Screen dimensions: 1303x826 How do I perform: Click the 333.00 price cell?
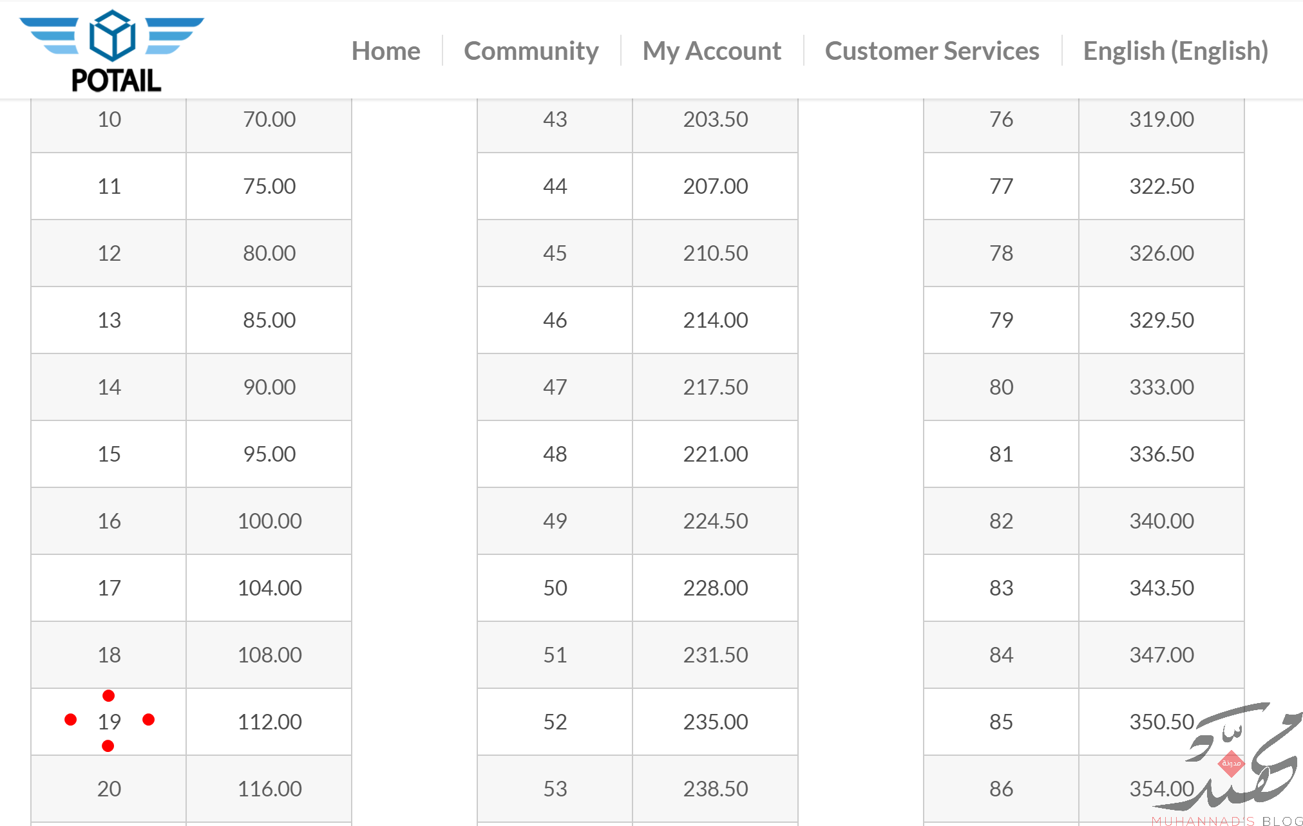click(x=1162, y=387)
